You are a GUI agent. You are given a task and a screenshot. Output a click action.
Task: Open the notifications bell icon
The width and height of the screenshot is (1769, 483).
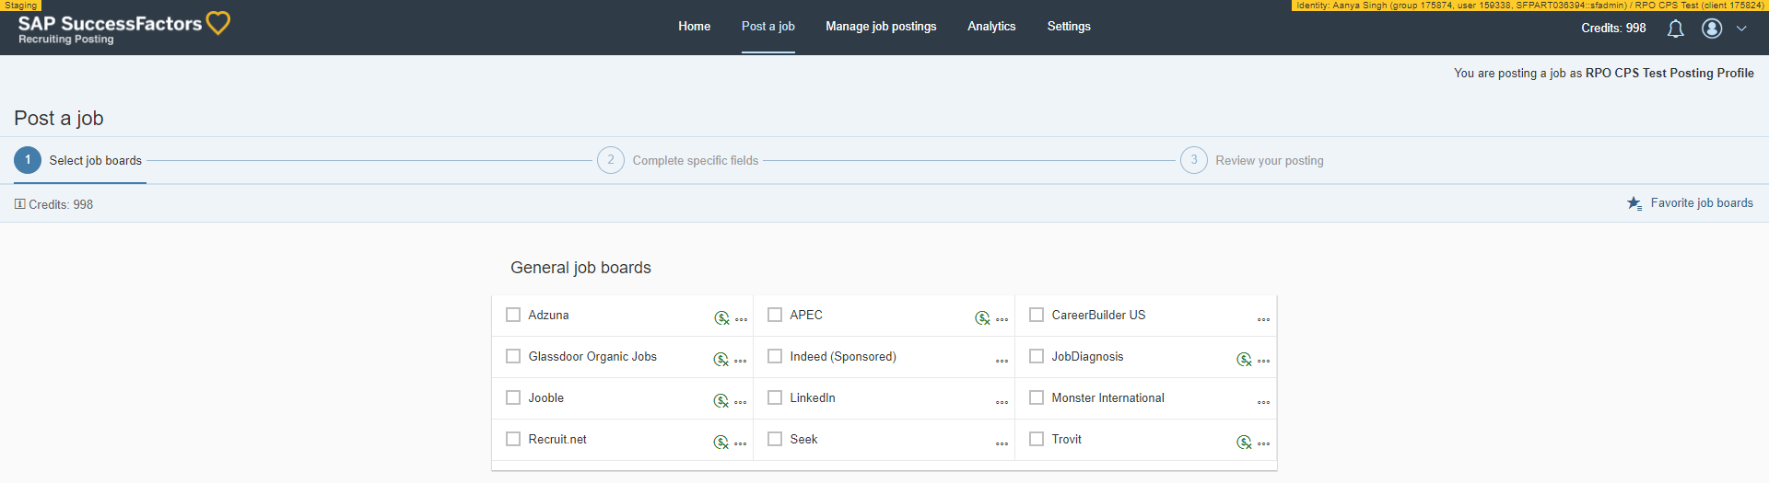click(1675, 29)
